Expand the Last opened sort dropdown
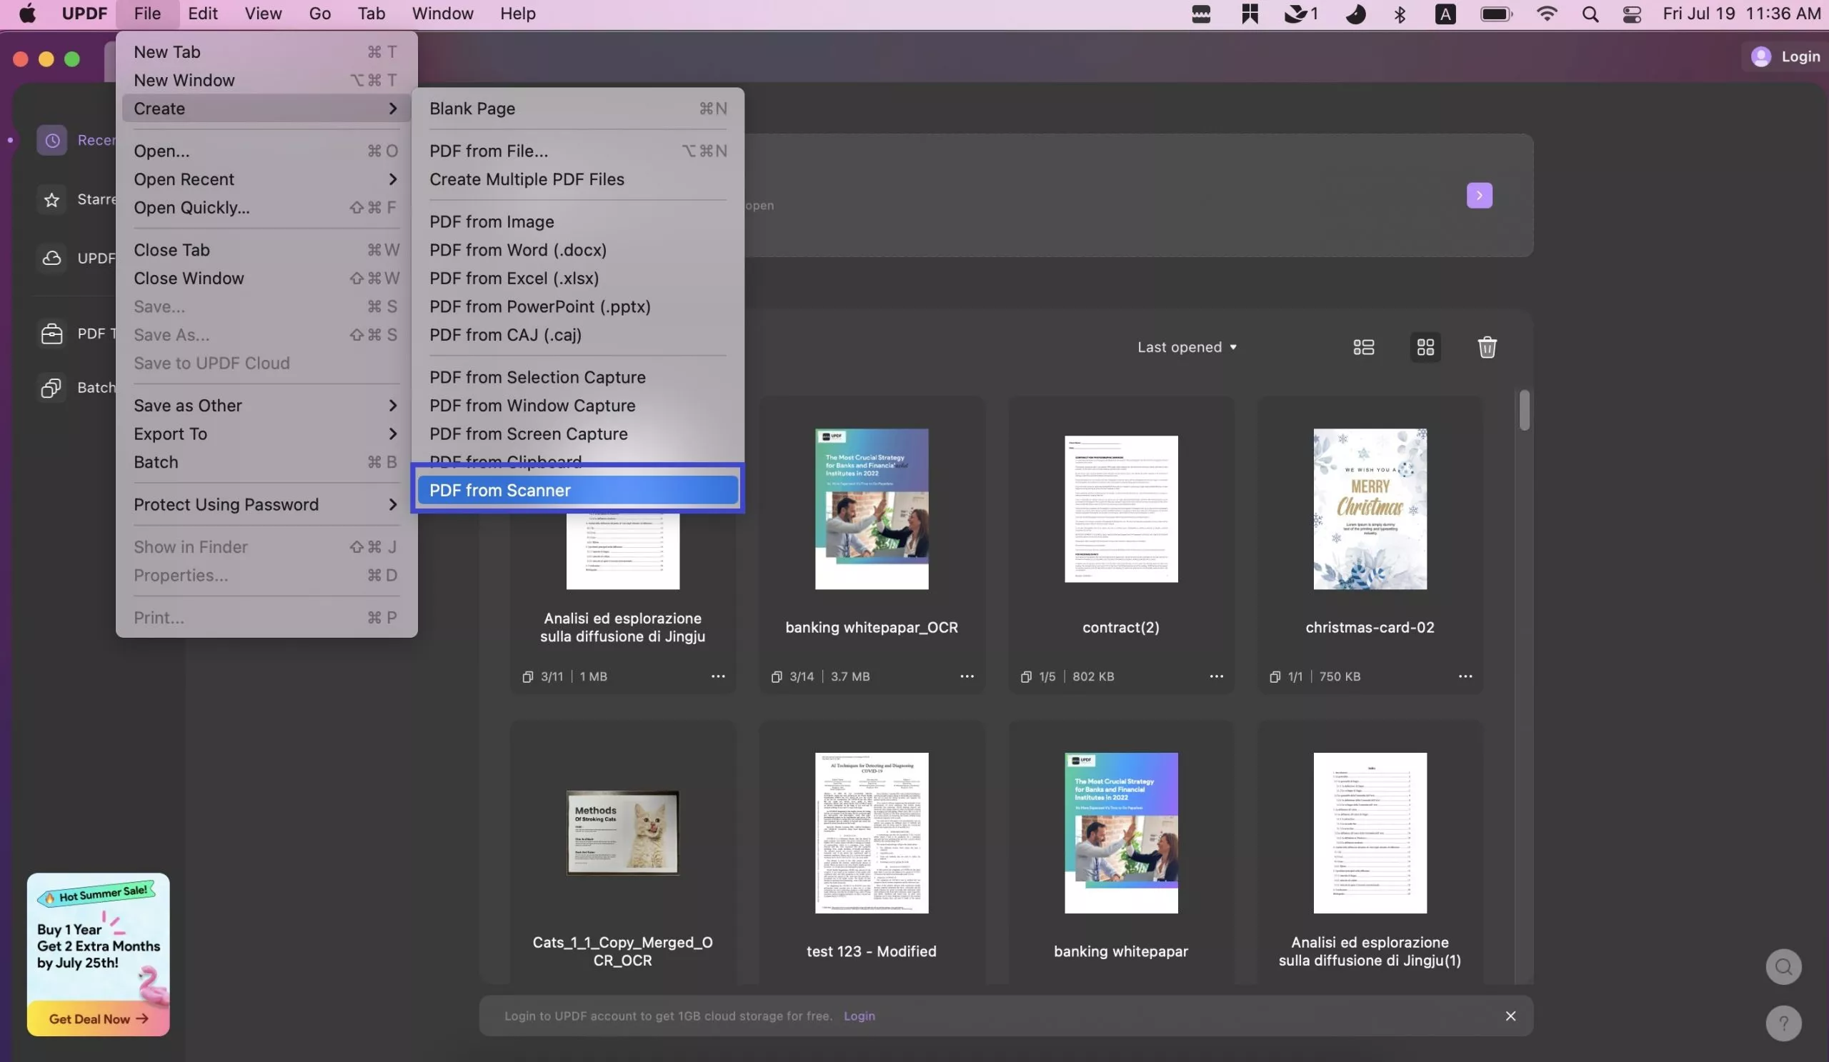Screen dimensions: 1829x1062 [x=1187, y=348]
